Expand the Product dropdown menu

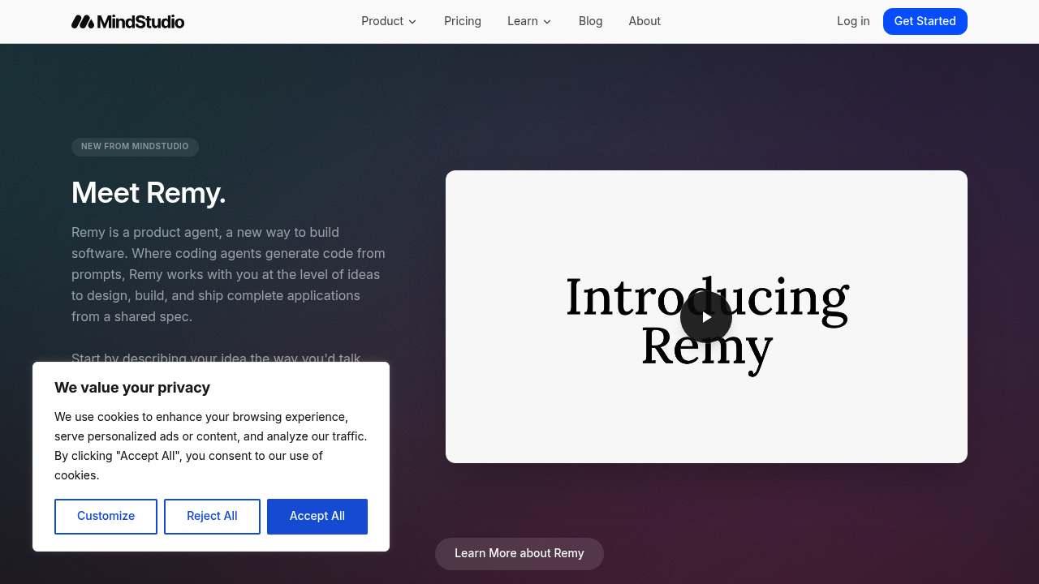(x=389, y=21)
